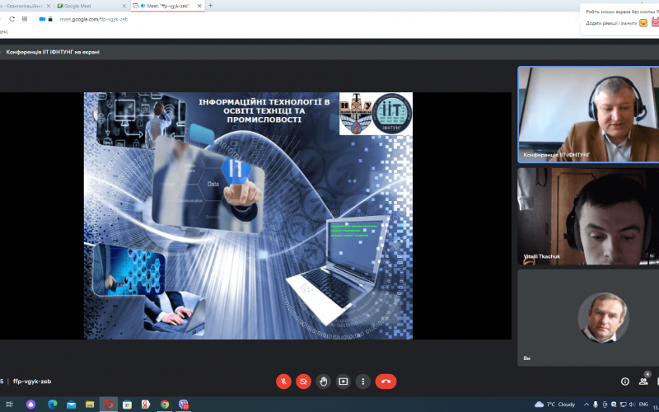
Task: Click the ffp-vgyk-zeb meeting code text
Action: point(32,382)
